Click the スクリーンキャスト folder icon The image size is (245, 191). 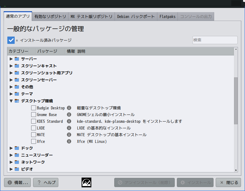click(x=17, y=66)
